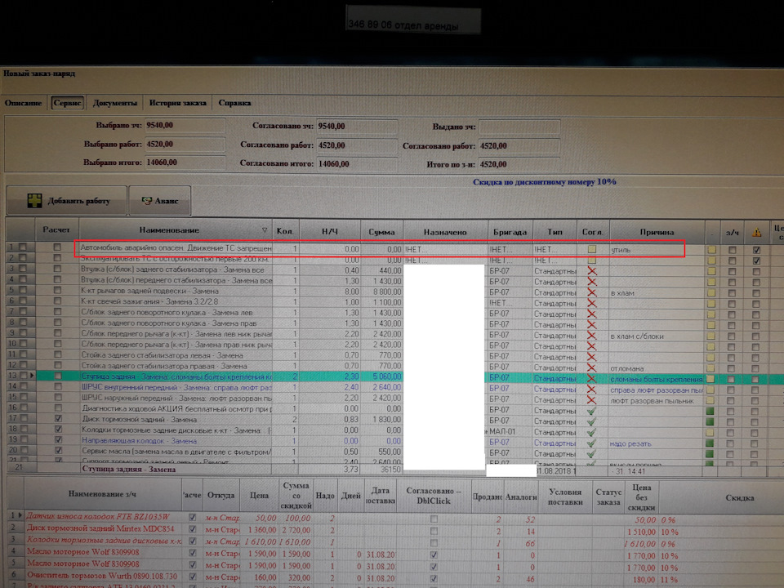Toggle Согласовано checkbox for Очиститель тормозов Wurth part
Screen dimensions: 784x588
click(434, 578)
